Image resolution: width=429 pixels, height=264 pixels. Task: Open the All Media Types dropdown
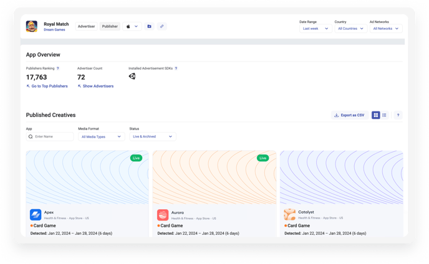(x=101, y=136)
